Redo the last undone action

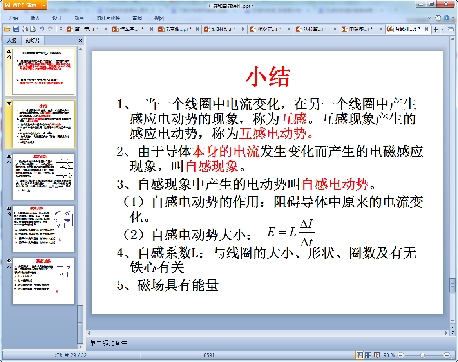tap(51, 29)
